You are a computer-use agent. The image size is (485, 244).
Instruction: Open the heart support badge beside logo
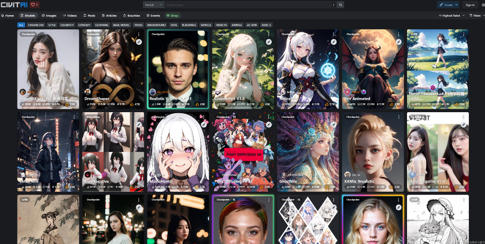(x=35, y=5)
